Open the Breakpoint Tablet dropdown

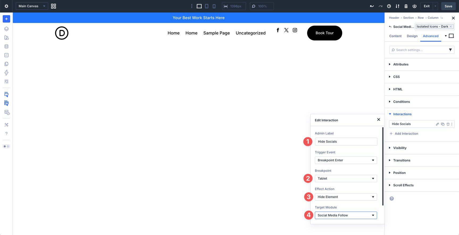tap(346, 179)
